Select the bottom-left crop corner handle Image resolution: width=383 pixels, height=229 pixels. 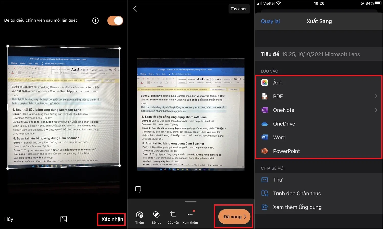8,168
